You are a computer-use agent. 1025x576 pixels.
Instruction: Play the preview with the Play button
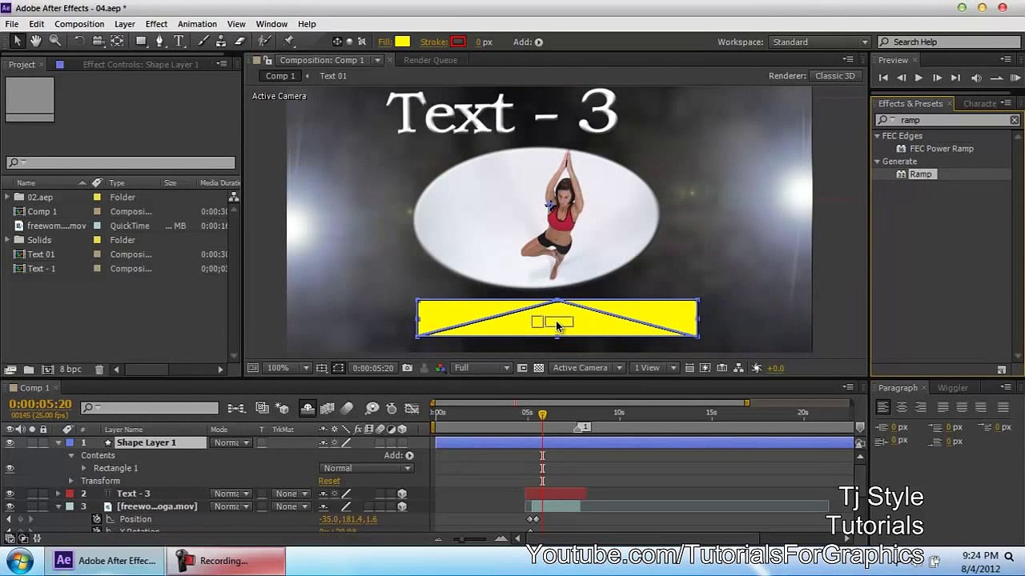point(918,78)
